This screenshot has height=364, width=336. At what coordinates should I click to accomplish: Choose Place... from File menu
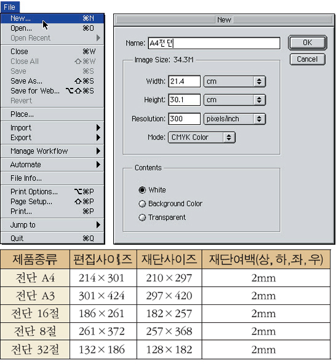(52, 114)
